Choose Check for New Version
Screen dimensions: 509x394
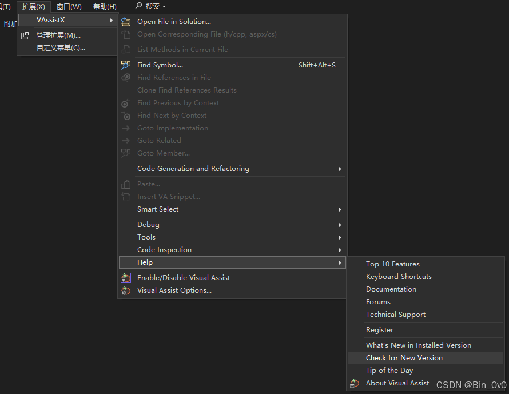[x=426, y=358]
